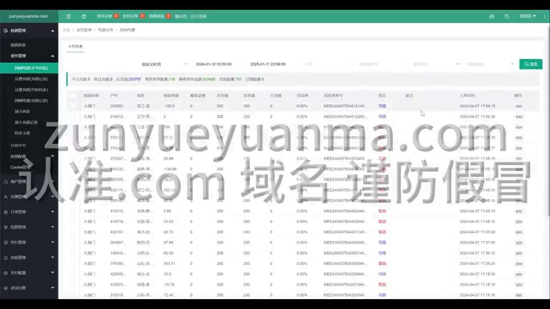Click the 订单管理 sidebar icon
This screenshot has height=309, width=550.
[x=6, y=212]
